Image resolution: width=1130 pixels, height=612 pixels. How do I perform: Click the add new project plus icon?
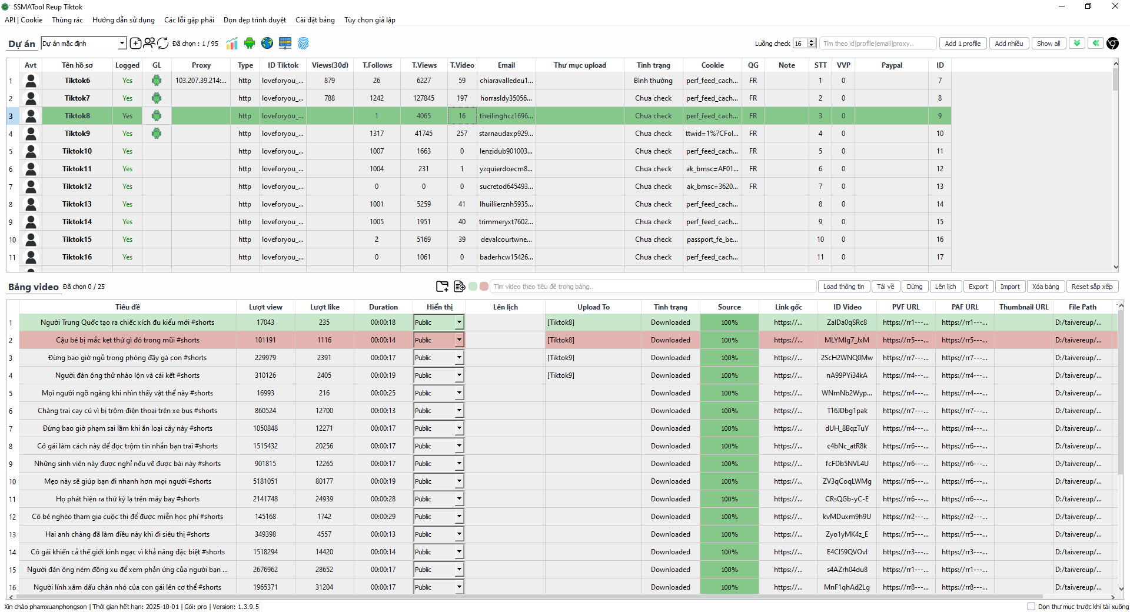(135, 43)
